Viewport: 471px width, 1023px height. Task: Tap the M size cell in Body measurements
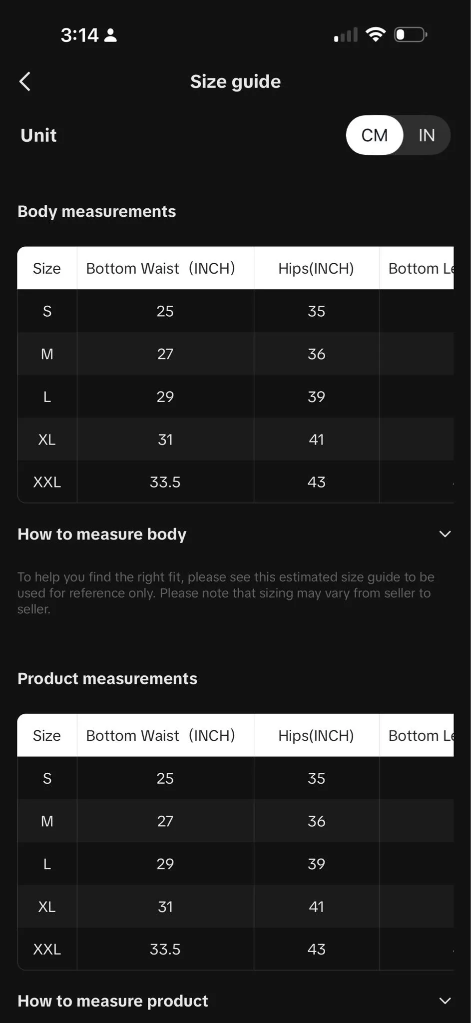(47, 354)
